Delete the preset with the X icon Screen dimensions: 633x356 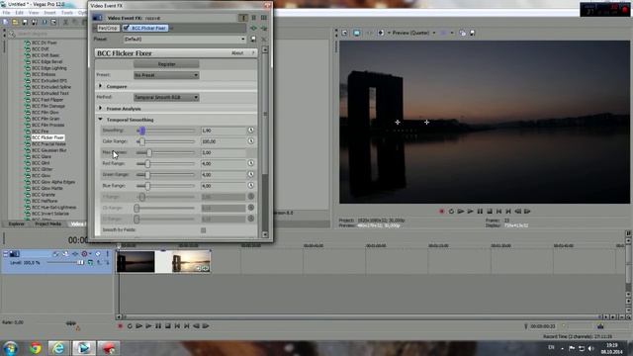click(264, 40)
